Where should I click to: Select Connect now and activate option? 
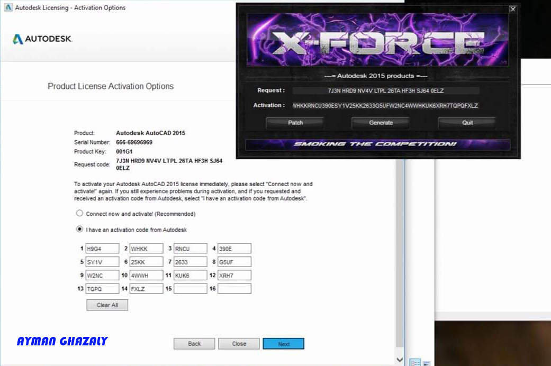click(x=80, y=213)
